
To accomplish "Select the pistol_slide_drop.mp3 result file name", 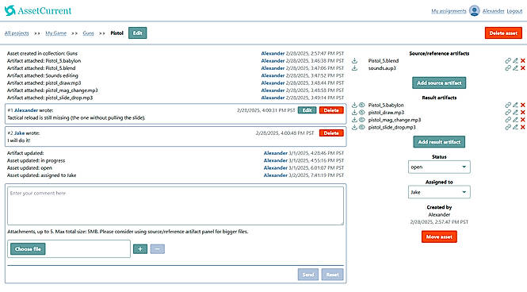I will click(x=392, y=128).
